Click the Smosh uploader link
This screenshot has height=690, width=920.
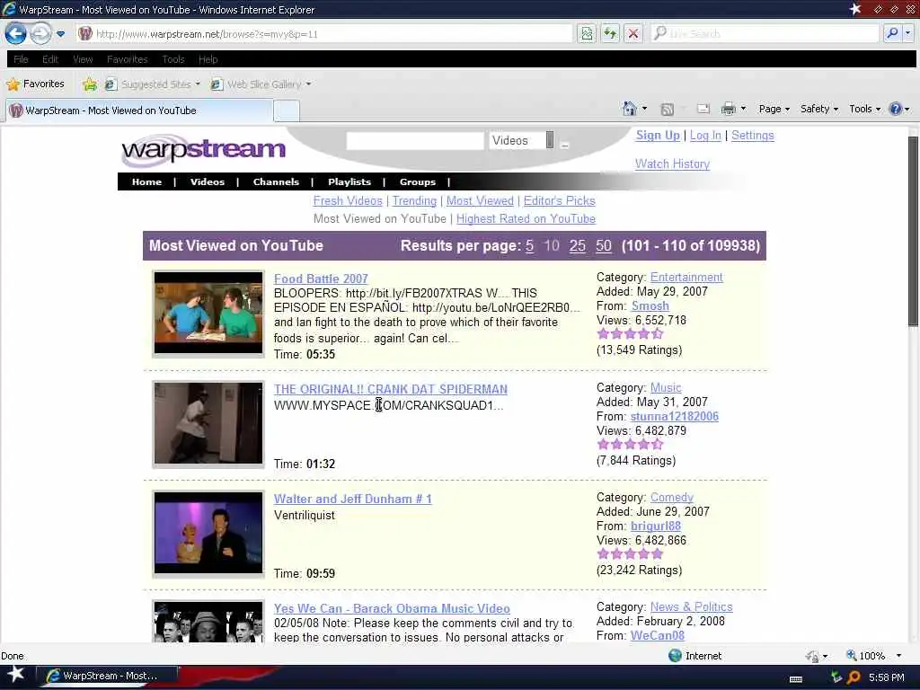tap(650, 305)
